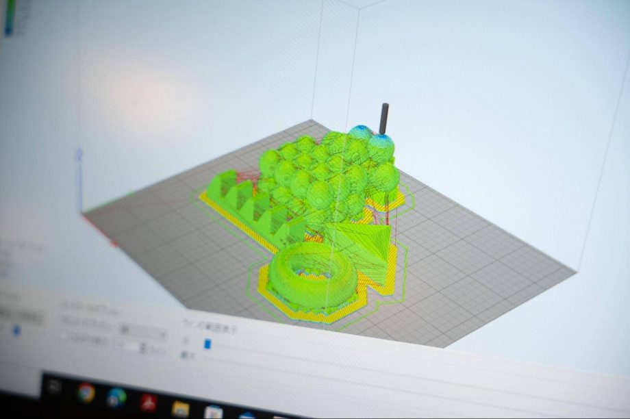
Task: Click the 最大 slider track
Action: [x=274, y=361]
